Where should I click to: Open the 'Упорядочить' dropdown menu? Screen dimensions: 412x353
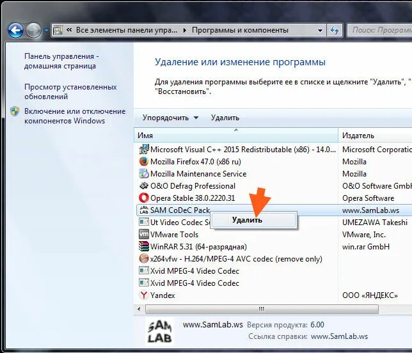[x=170, y=118]
